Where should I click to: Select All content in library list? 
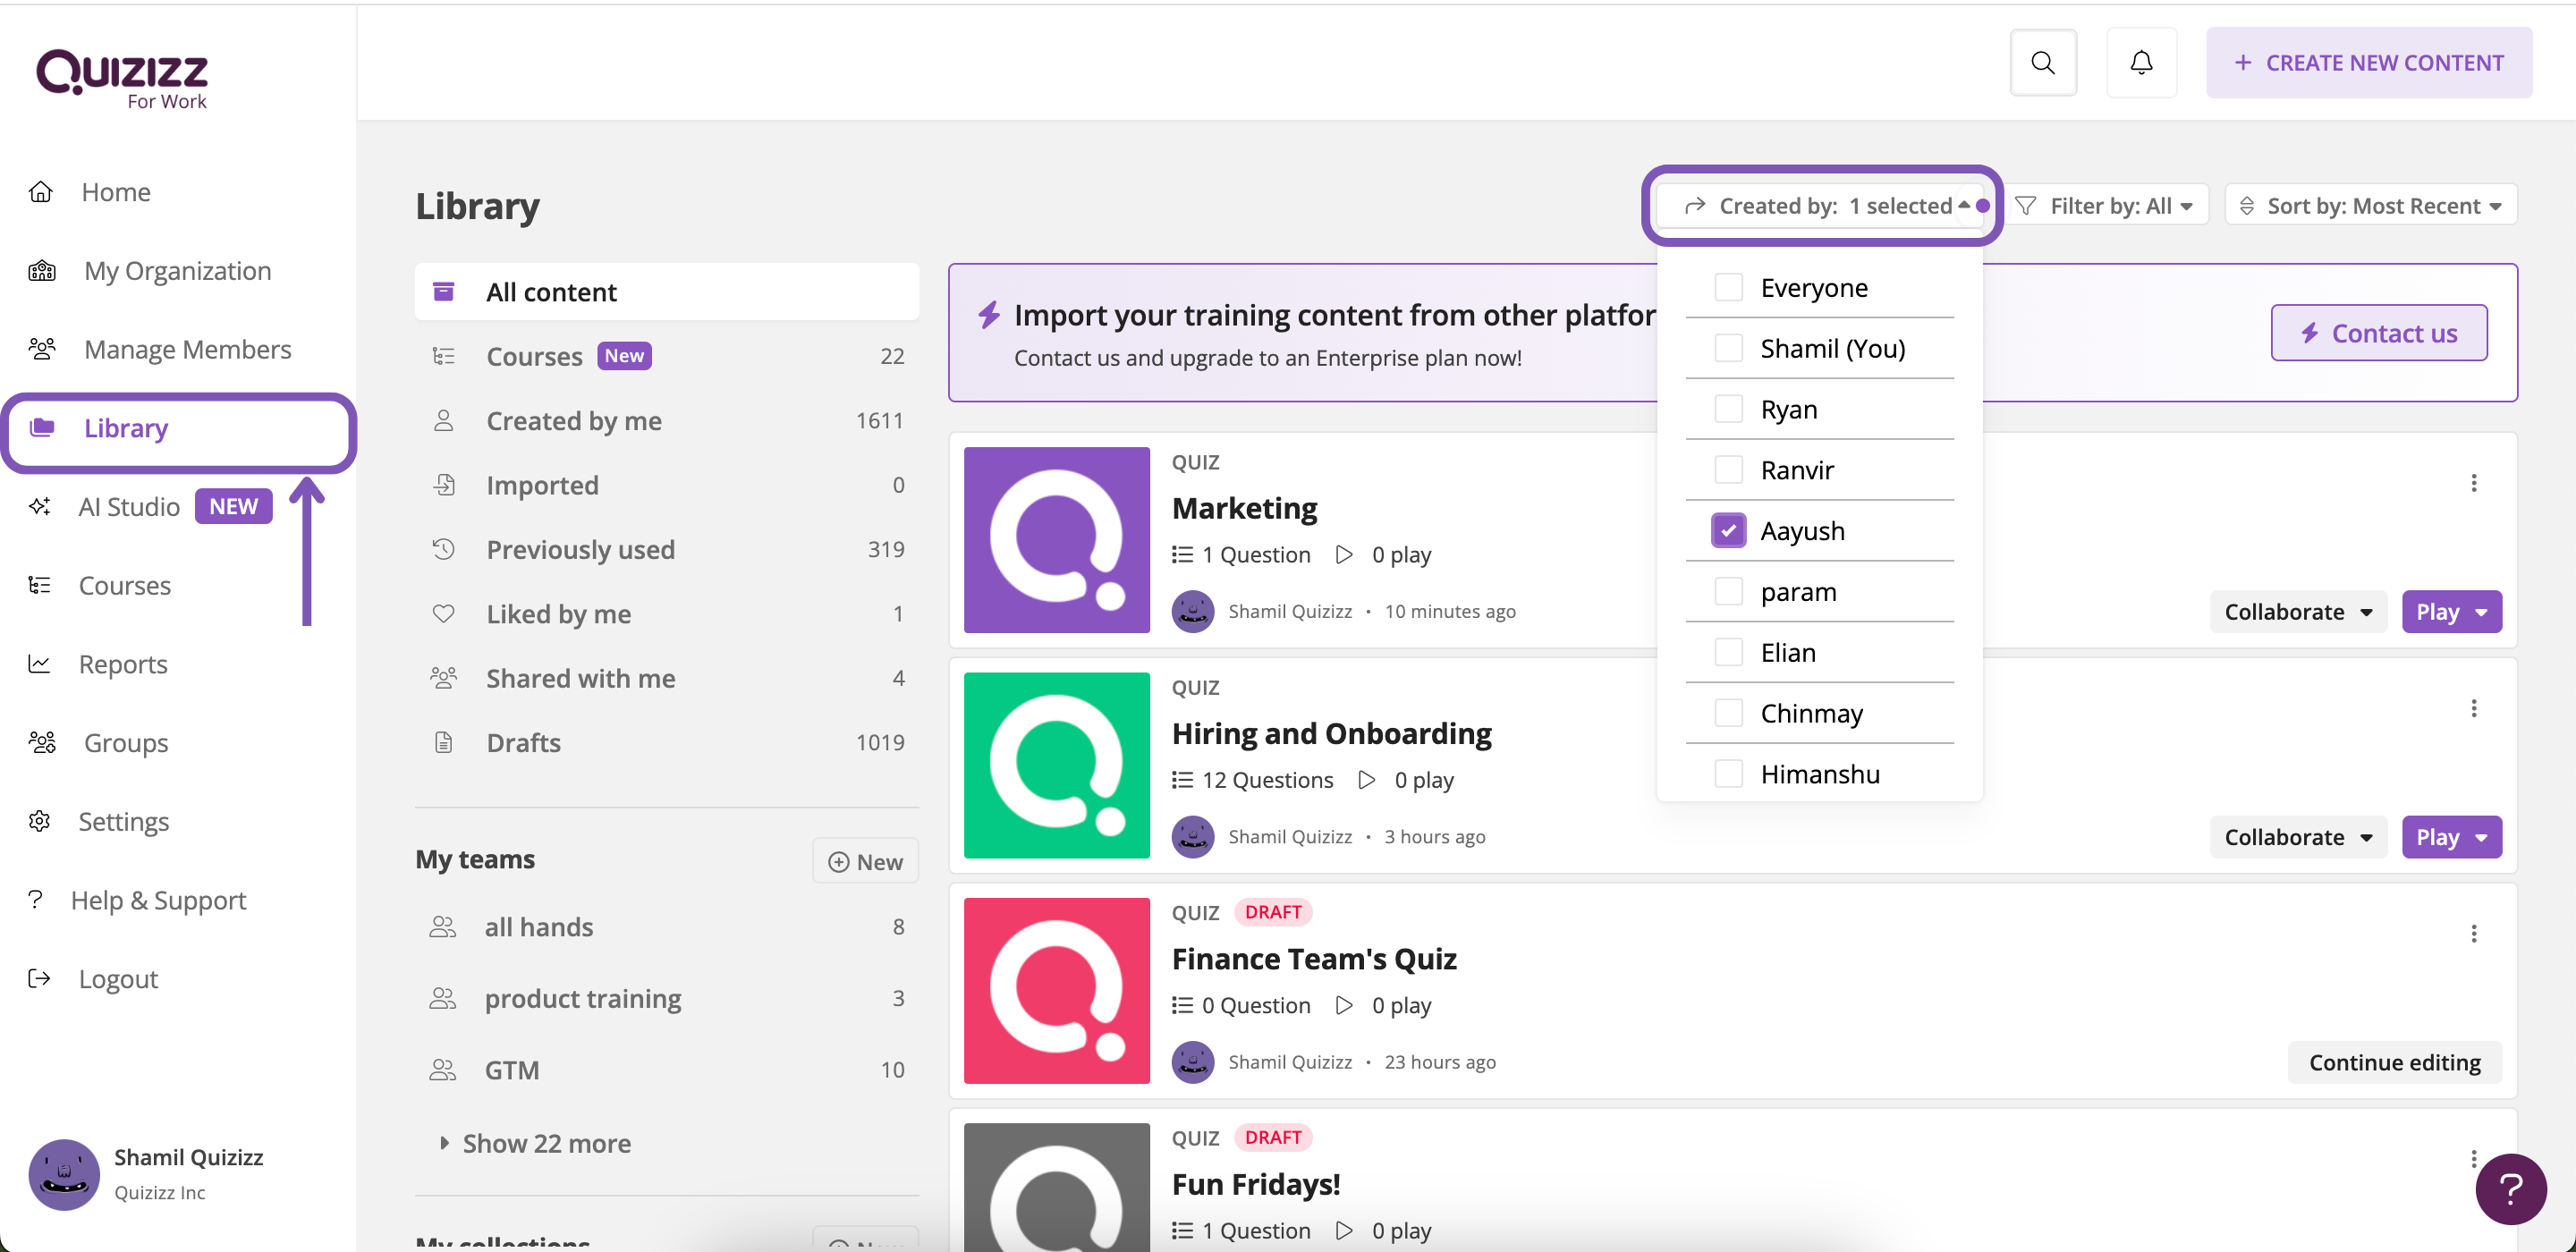pos(666,291)
